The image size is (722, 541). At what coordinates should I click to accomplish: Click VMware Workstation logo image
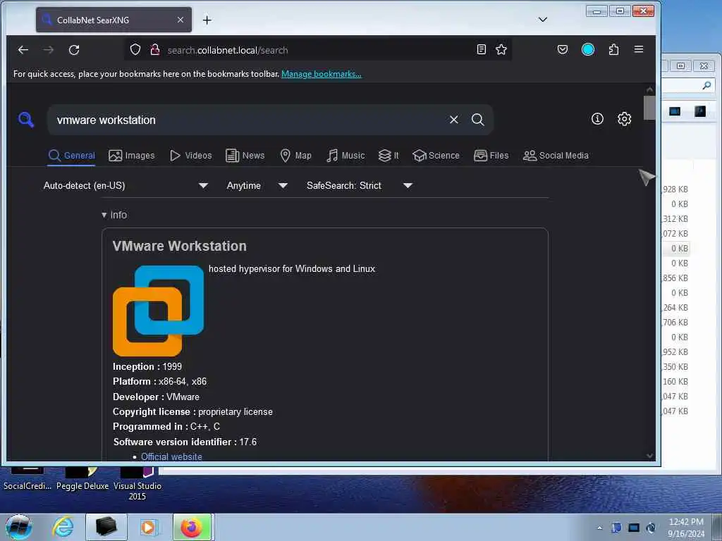click(159, 311)
